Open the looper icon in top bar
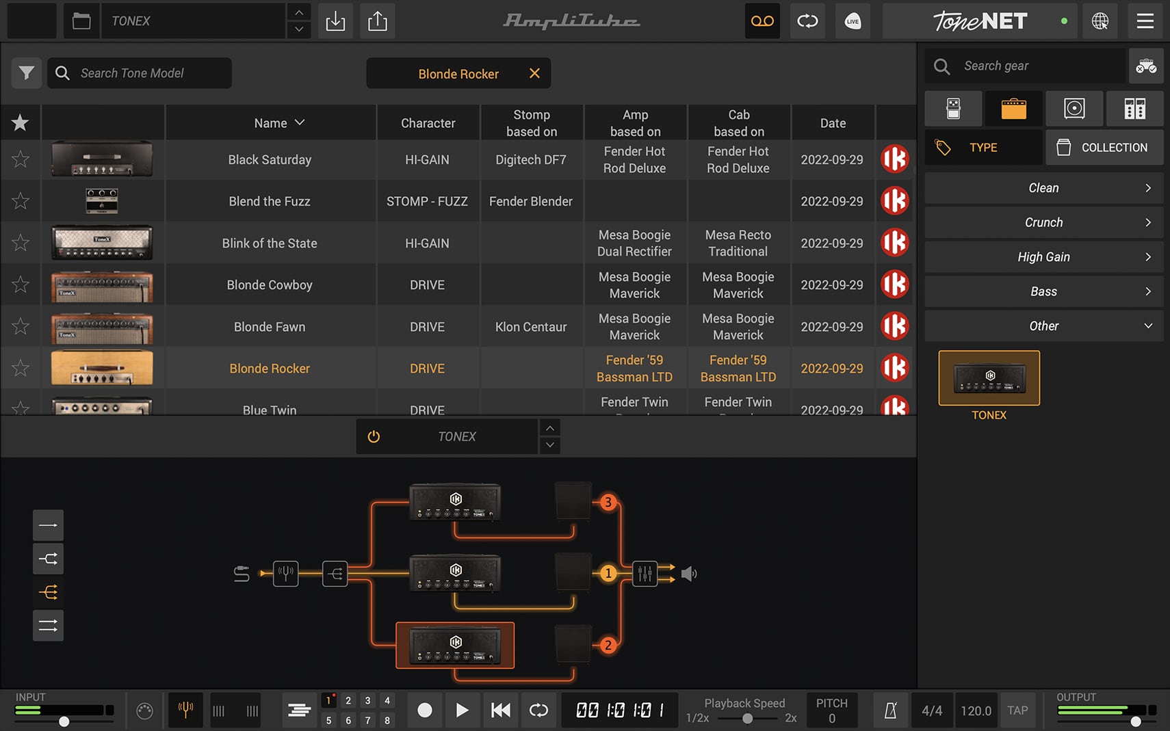This screenshot has width=1170, height=731. 807,21
